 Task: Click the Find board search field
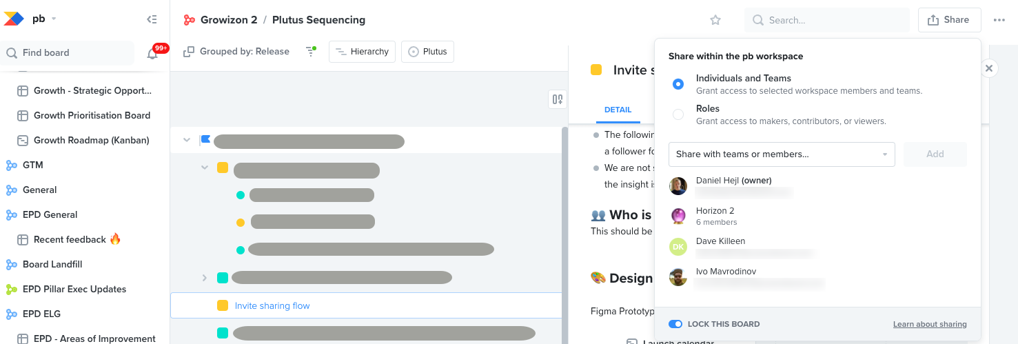point(69,52)
